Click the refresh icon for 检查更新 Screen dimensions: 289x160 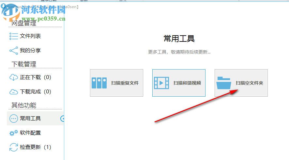pyautogui.click(x=14, y=147)
